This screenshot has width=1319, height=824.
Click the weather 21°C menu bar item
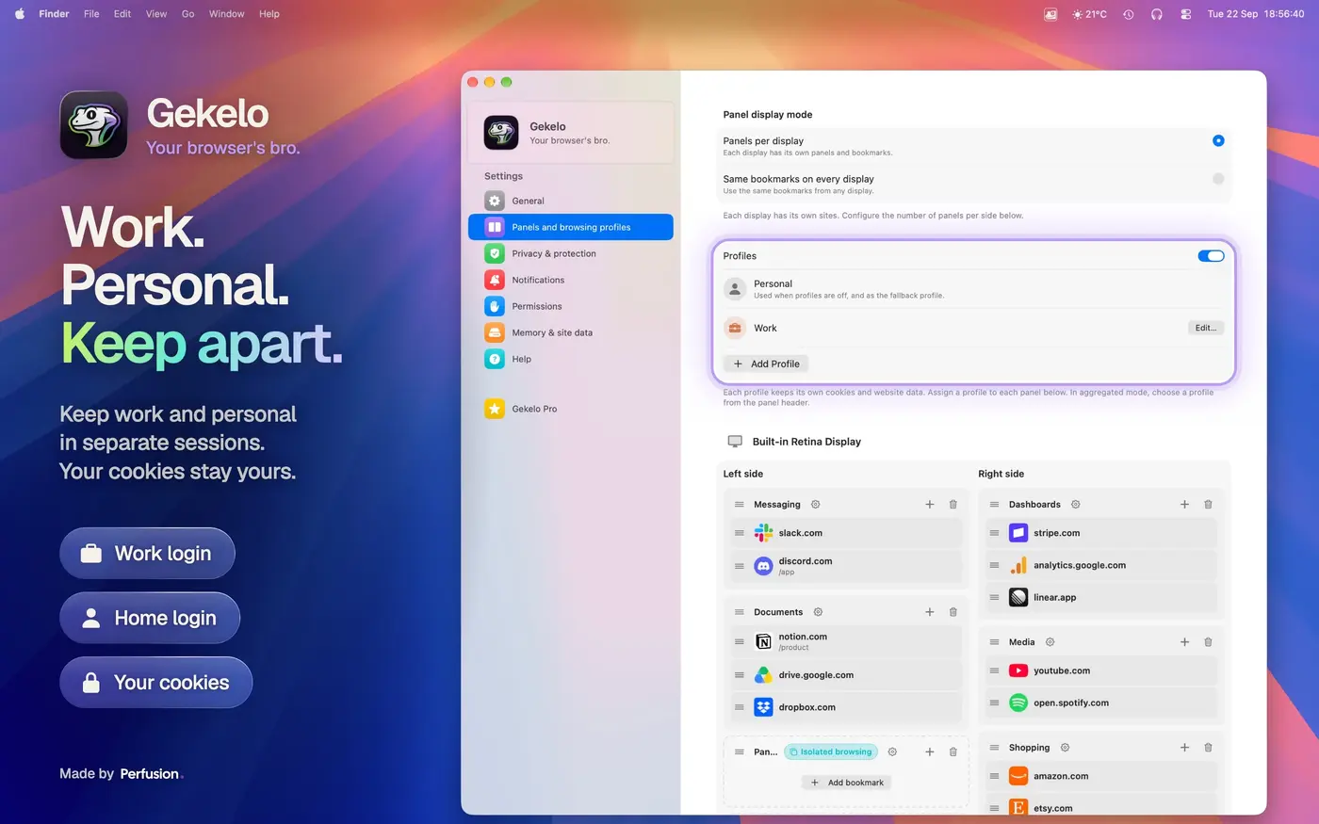[x=1090, y=14]
